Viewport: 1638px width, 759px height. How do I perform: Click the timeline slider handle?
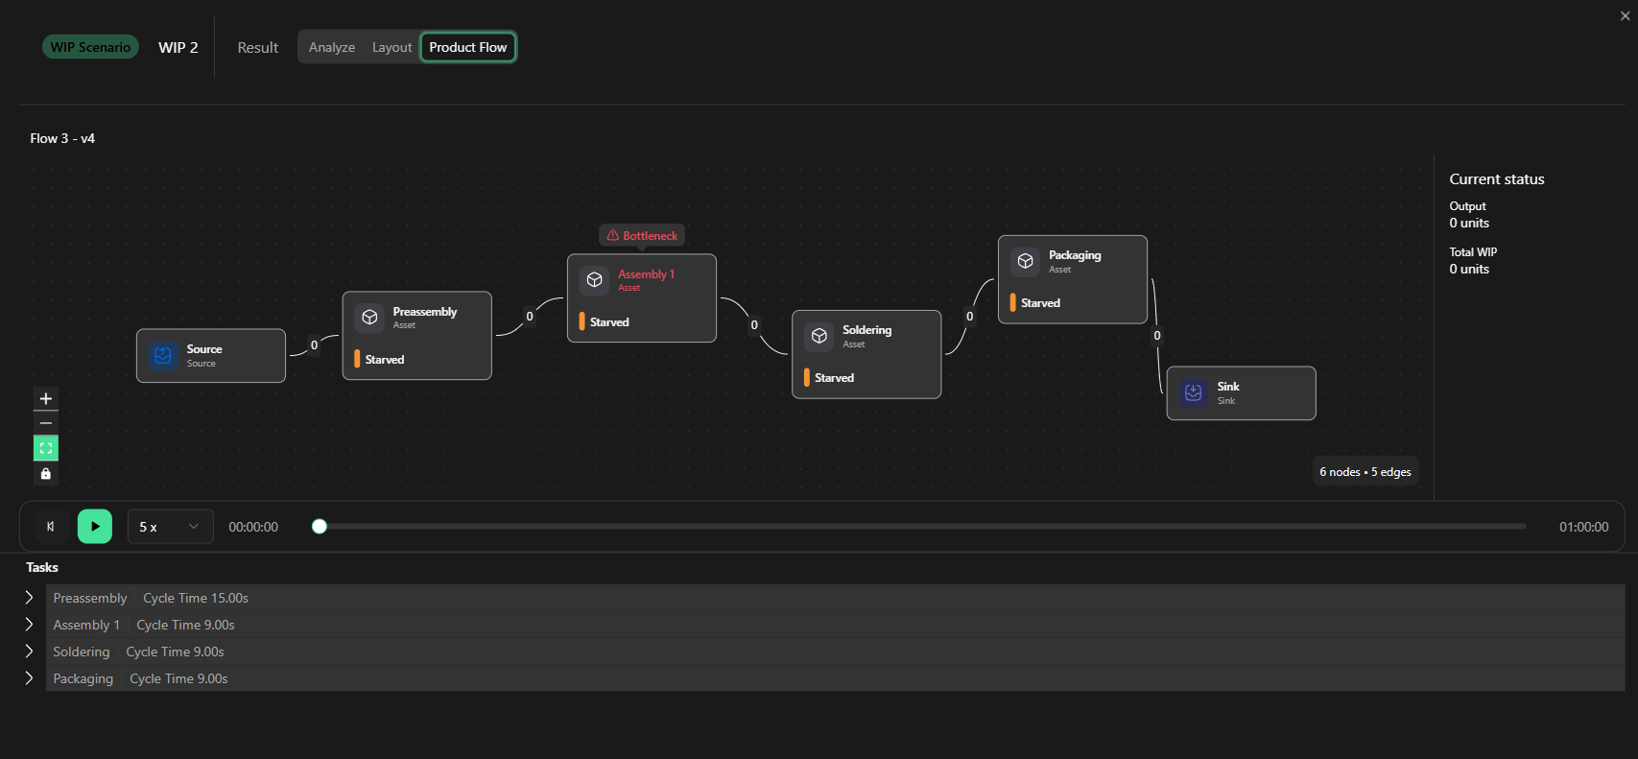[x=320, y=526]
